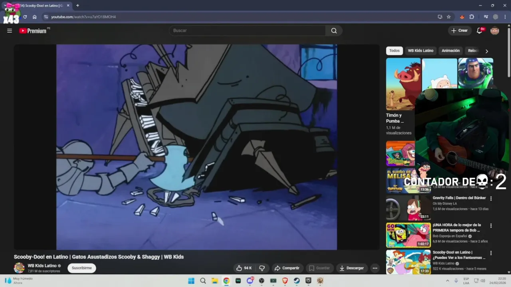This screenshot has width=511, height=287.
Task: Click the install/cast icon in address bar
Action: pos(440,17)
